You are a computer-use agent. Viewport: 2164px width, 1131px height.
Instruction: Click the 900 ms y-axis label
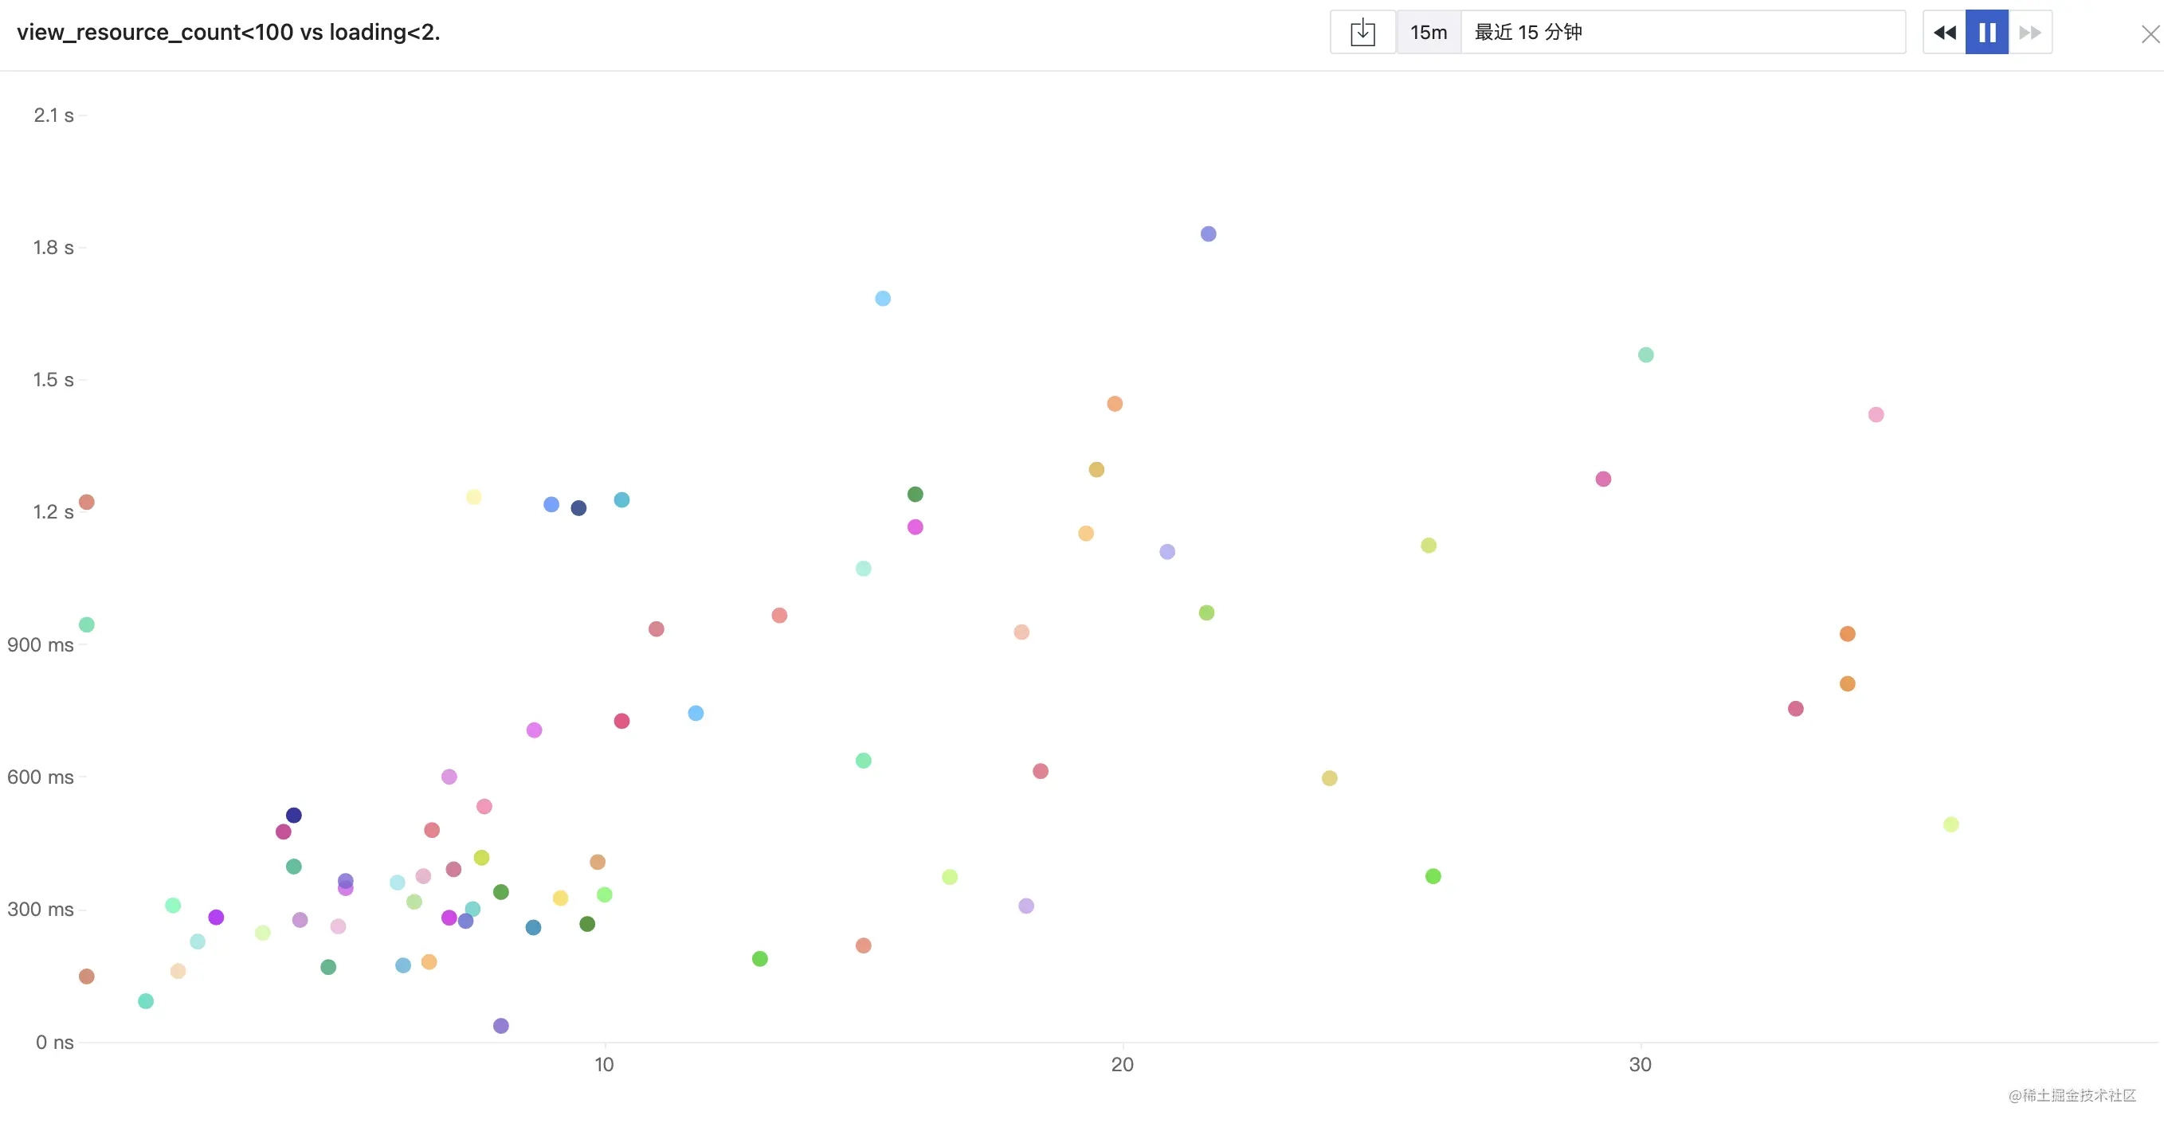(41, 645)
